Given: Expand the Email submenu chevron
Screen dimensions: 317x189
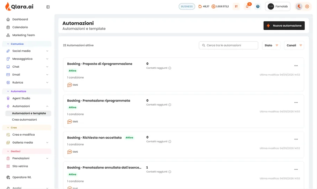Looking at the screenshot, I should click(x=47, y=75).
